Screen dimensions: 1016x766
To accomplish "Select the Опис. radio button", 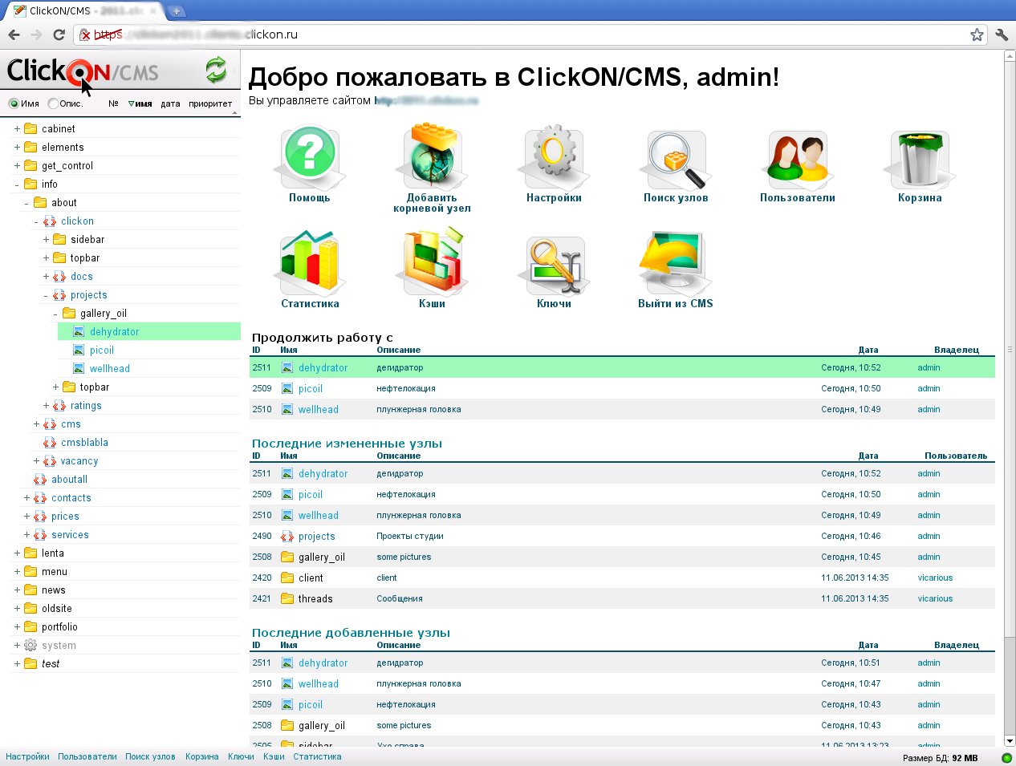I will pyautogui.click(x=53, y=103).
